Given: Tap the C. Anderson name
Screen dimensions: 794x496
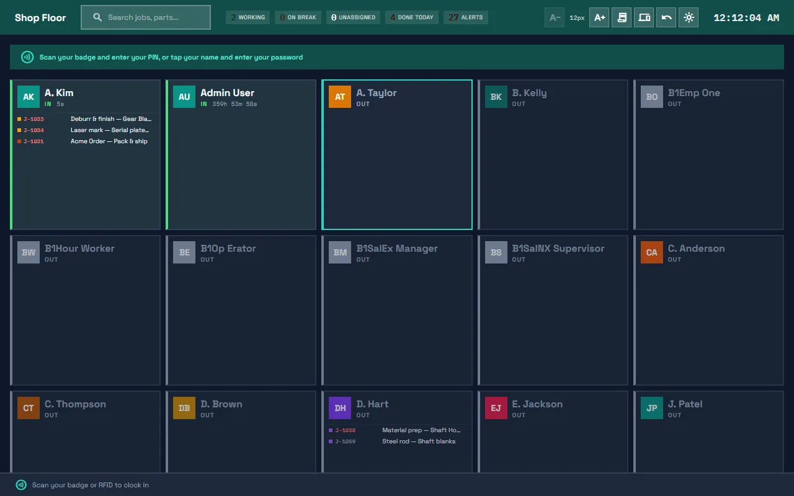Looking at the screenshot, I should [x=696, y=249].
